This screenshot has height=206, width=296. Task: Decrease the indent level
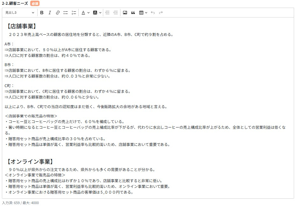108,12
